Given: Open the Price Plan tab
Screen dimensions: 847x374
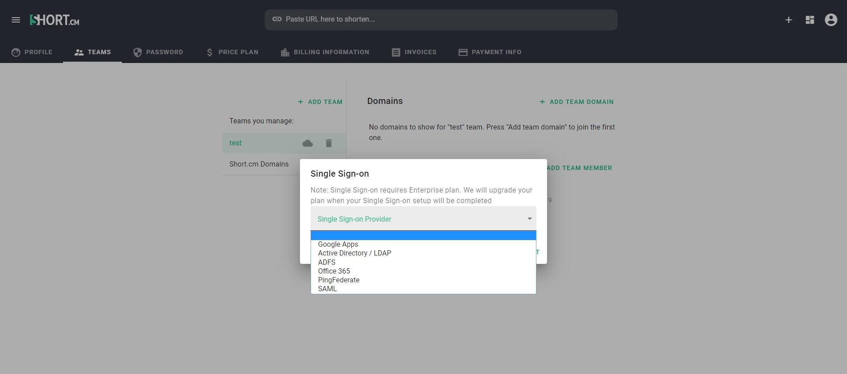Looking at the screenshot, I should tap(232, 52).
